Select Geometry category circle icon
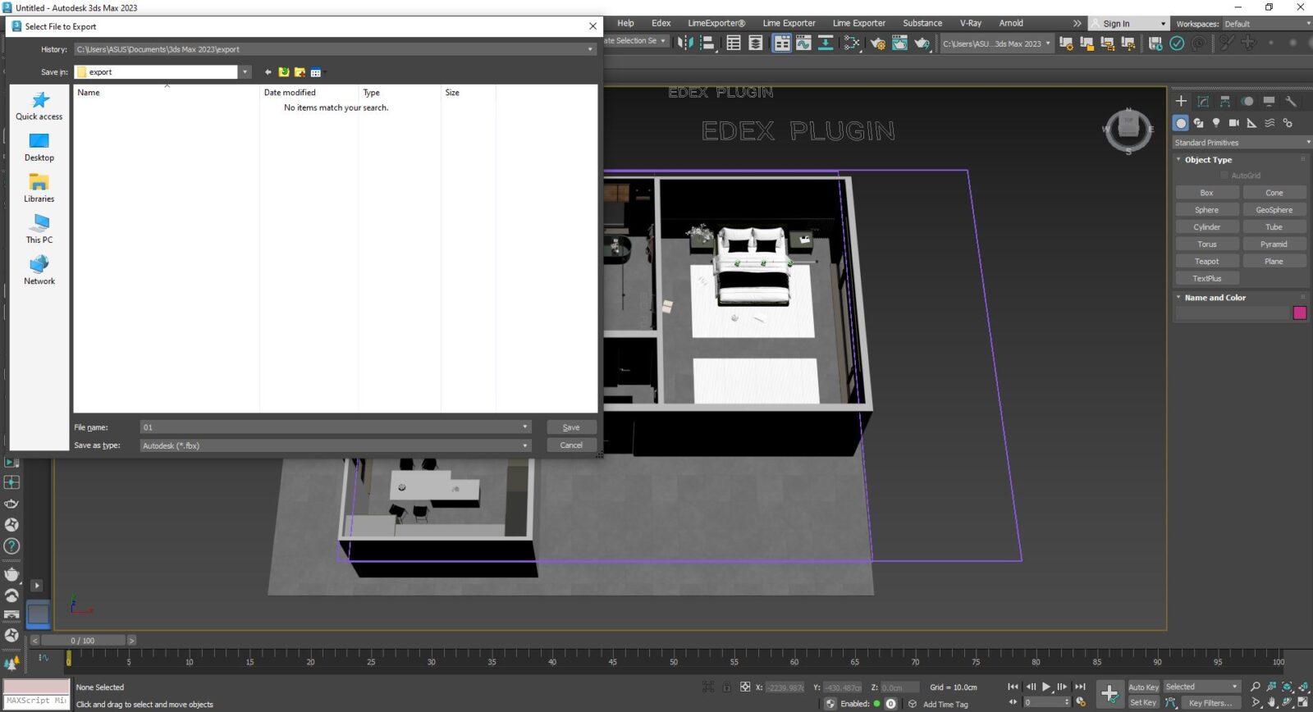Viewport: 1313px width, 712px height. click(1181, 123)
